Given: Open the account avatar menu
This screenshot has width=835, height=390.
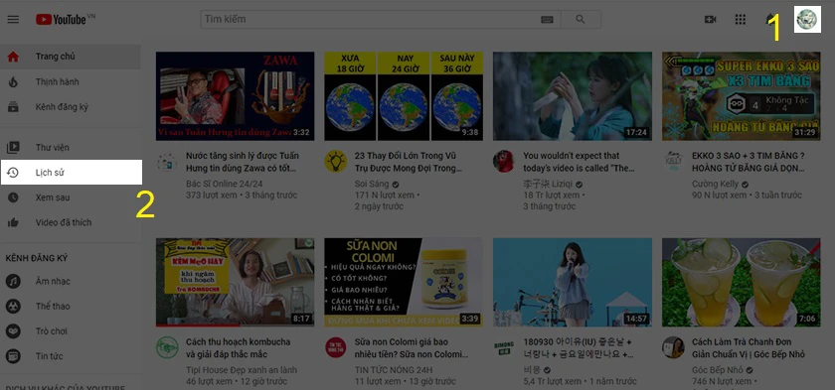Looking at the screenshot, I should (807, 20).
